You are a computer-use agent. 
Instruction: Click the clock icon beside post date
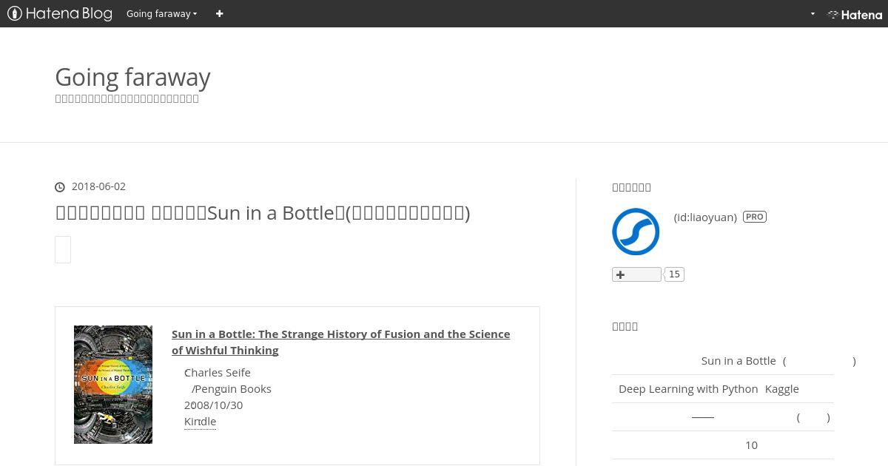(x=60, y=187)
